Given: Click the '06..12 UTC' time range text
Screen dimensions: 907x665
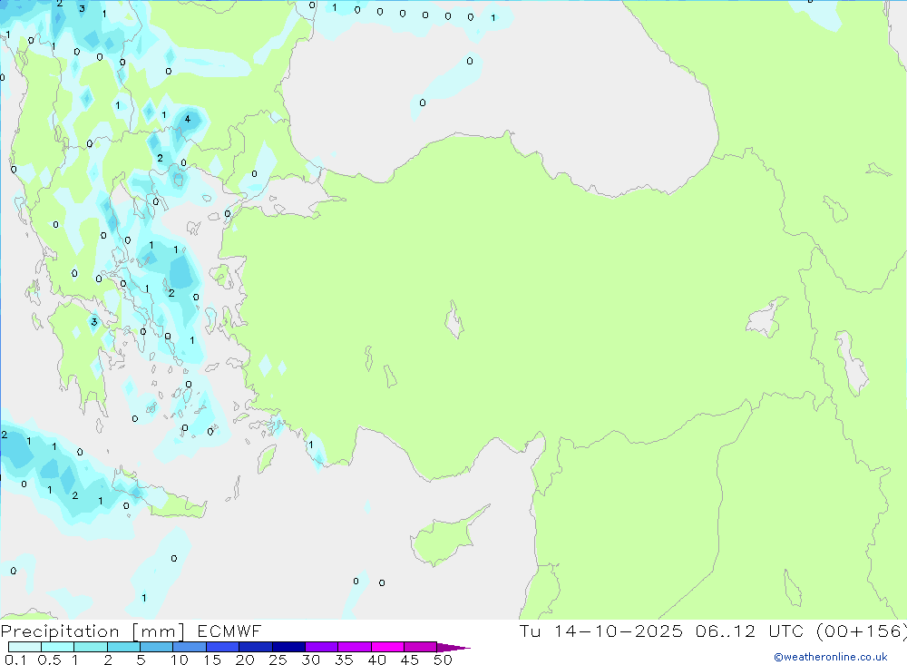Looking at the screenshot, I should pyautogui.click(x=750, y=631).
